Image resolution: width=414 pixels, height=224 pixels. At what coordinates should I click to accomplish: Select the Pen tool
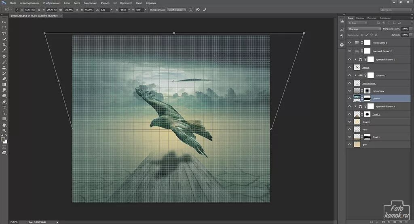click(x=4, y=102)
